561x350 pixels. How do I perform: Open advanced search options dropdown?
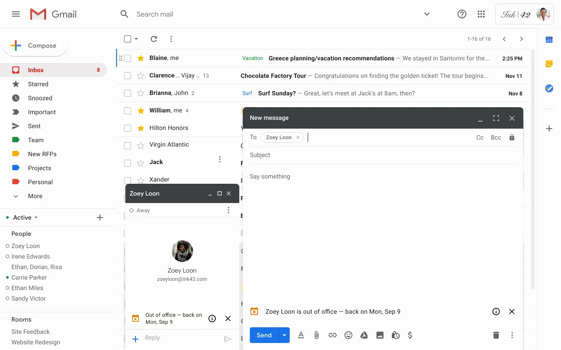pyautogui.click(x=426, y=14)
